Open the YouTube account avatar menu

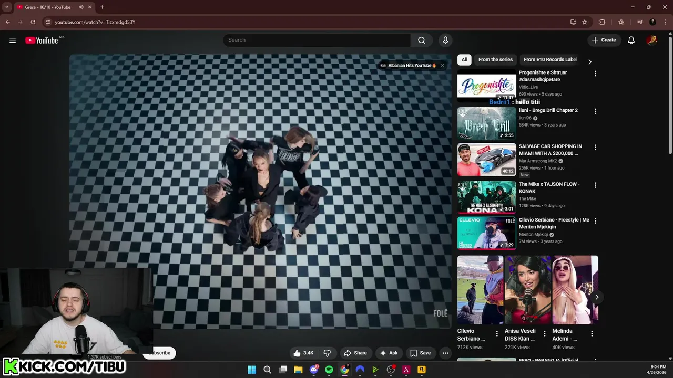pos(652,40)
